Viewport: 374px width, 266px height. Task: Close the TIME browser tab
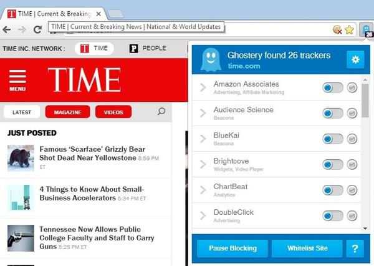(98, 14)
